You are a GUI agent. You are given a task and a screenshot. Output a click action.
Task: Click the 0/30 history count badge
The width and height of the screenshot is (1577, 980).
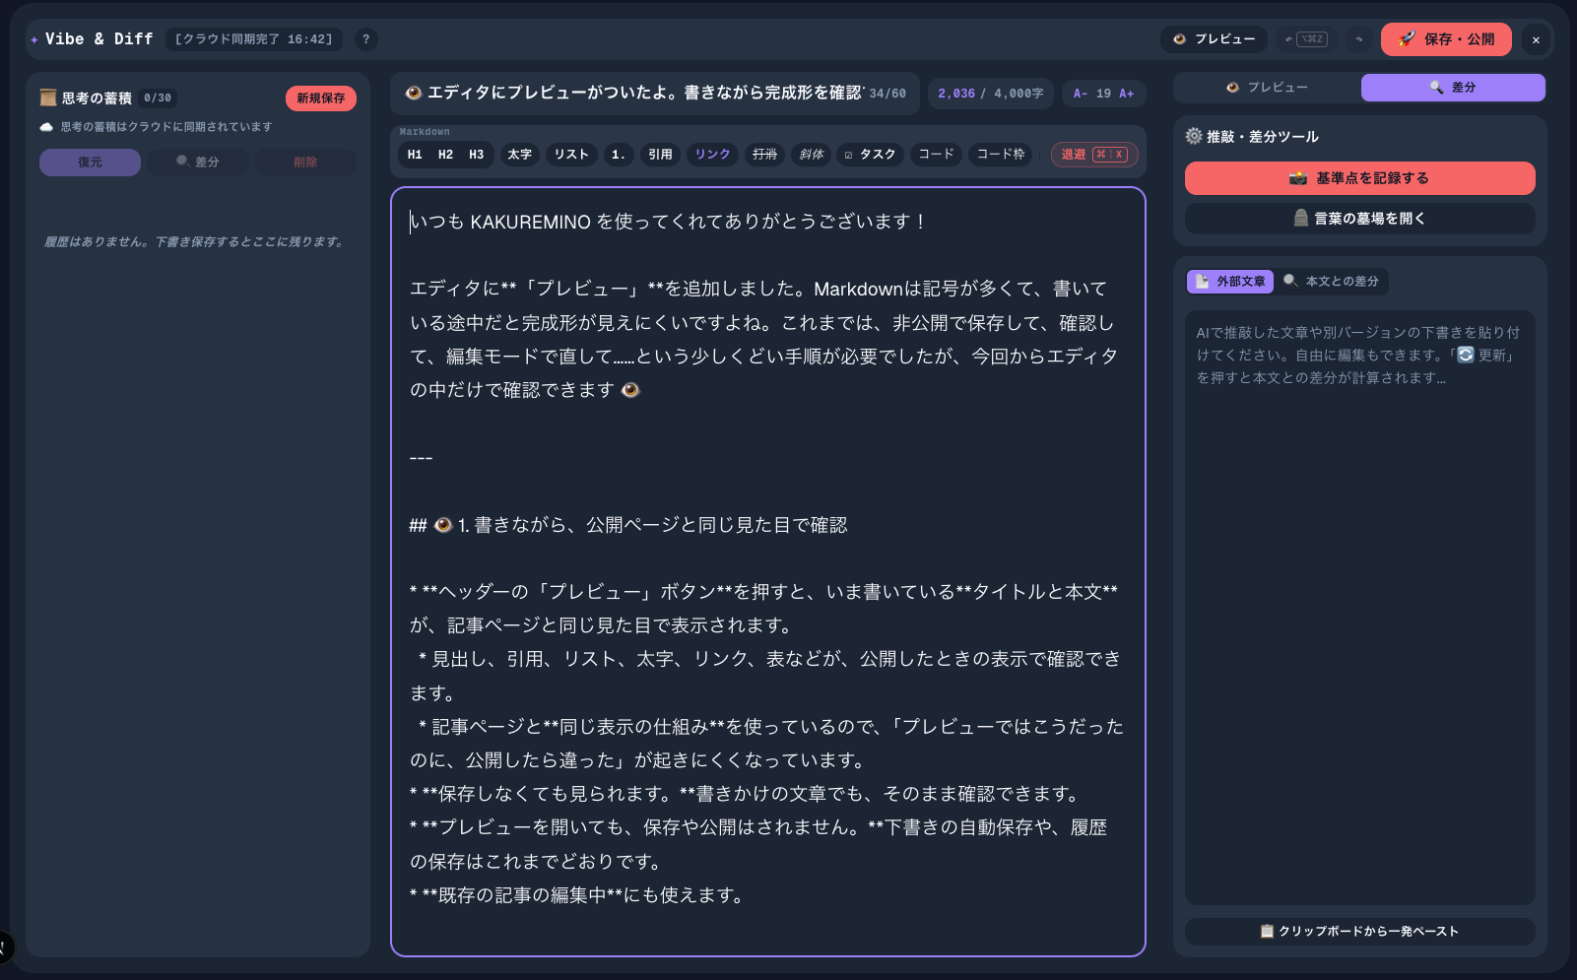click(x=158, y=98)
